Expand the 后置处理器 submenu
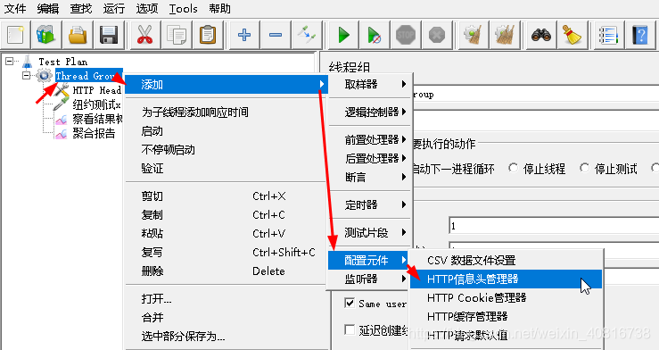The width and height of the screenshot is (659, 350). 369,158
